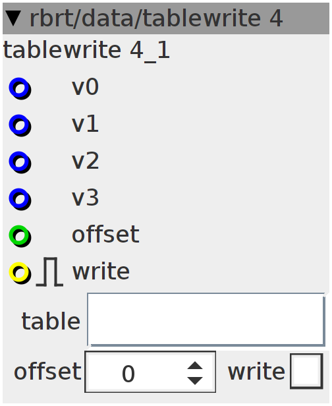Select the v3 blue inlet connector
Screen dimensions: 332x406
click(20, 199)
